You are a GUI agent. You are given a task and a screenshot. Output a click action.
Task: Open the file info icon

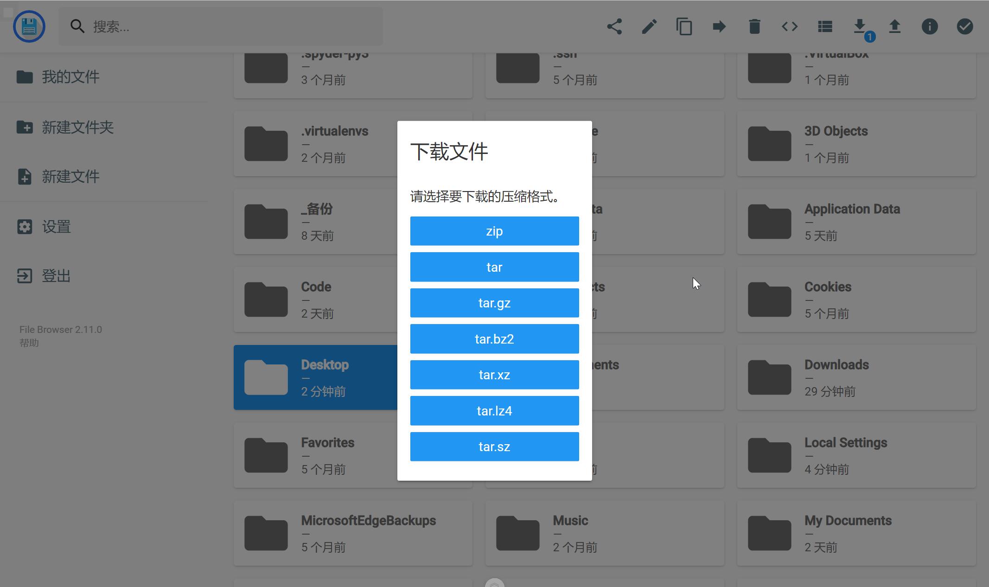(x=930, y=26)
